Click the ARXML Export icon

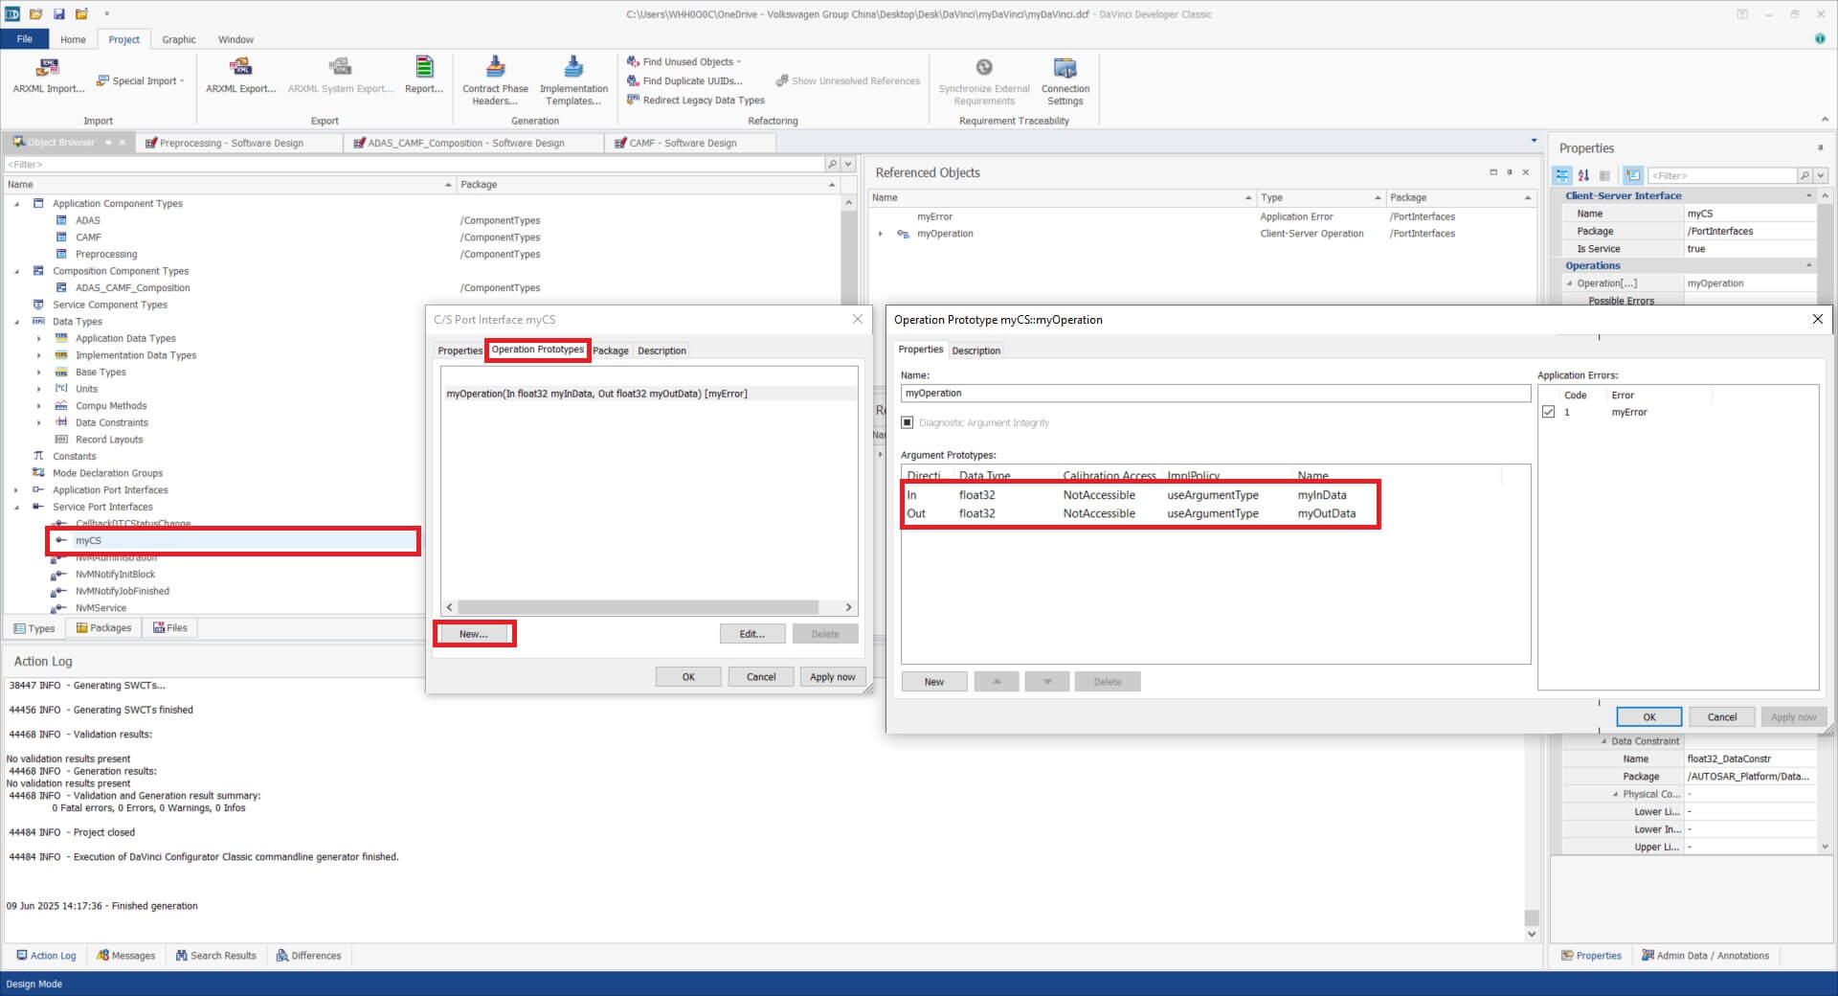click(x=240, y=68)
